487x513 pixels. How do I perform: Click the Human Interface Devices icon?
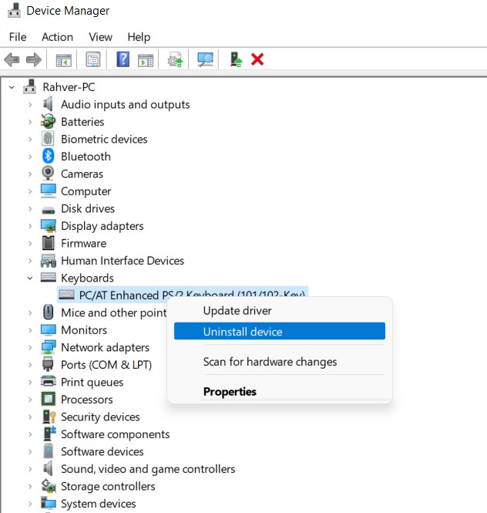pos(49,261)
